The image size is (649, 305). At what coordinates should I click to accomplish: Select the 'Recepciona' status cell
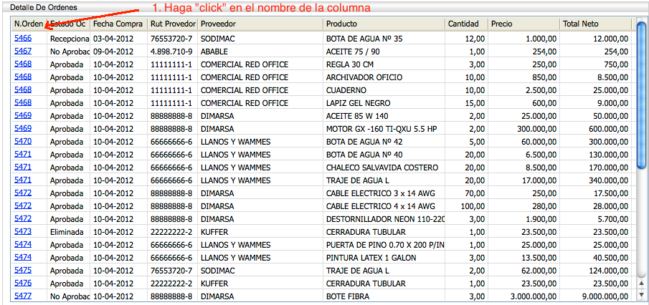point(68,39)
